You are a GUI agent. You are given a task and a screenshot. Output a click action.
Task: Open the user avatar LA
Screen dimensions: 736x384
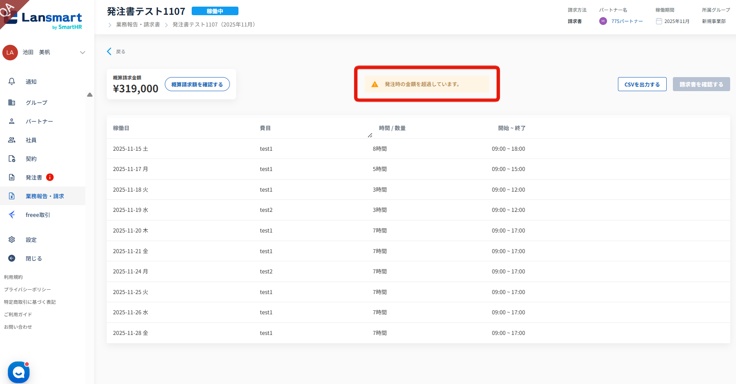click(x=10, y=53)
